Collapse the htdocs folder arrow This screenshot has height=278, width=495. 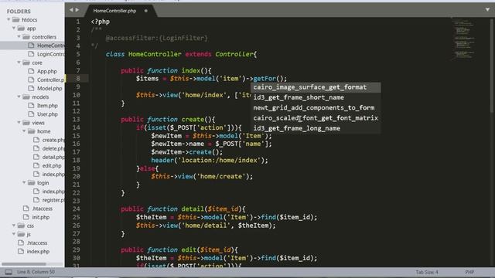9,19
